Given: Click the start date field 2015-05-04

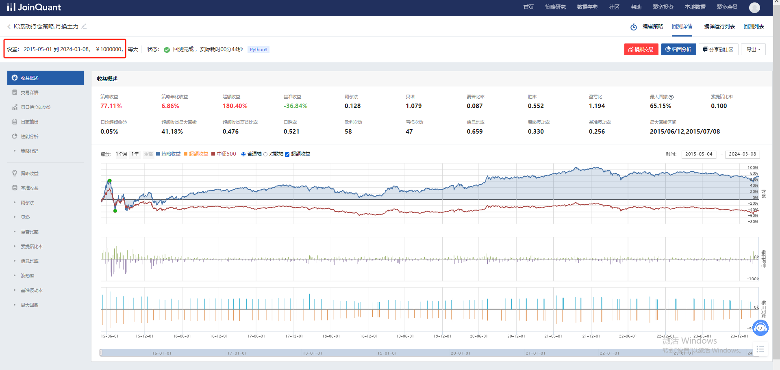Looking at the screenshot, I should tap(698, 154).
